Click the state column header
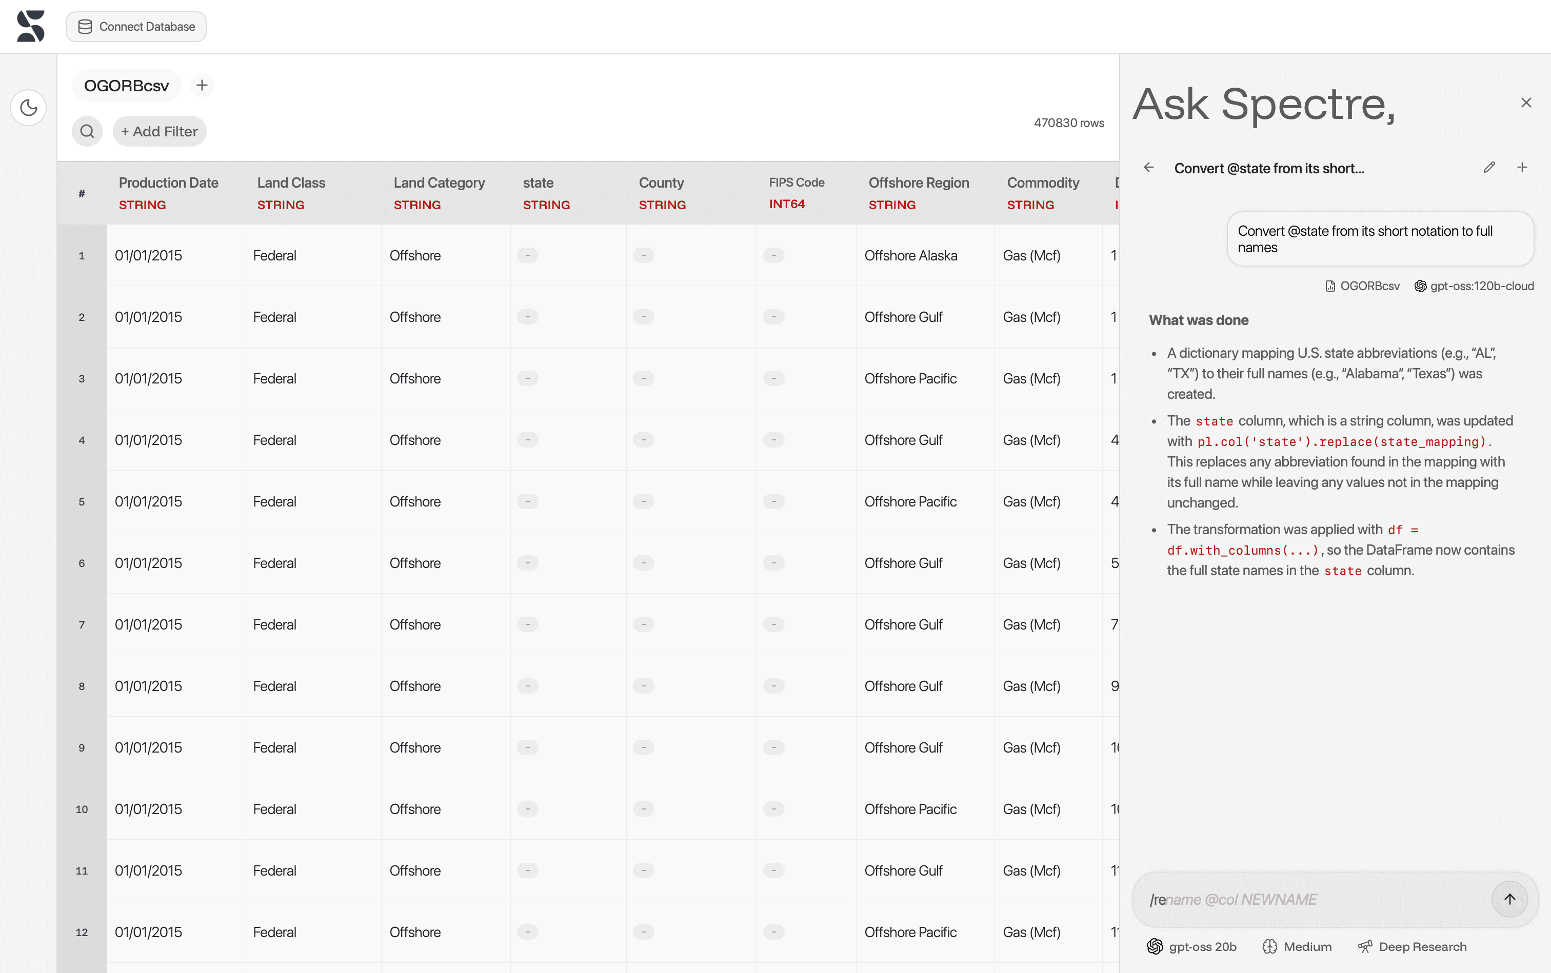This screenshot has height=973, width=1551. 538,184
